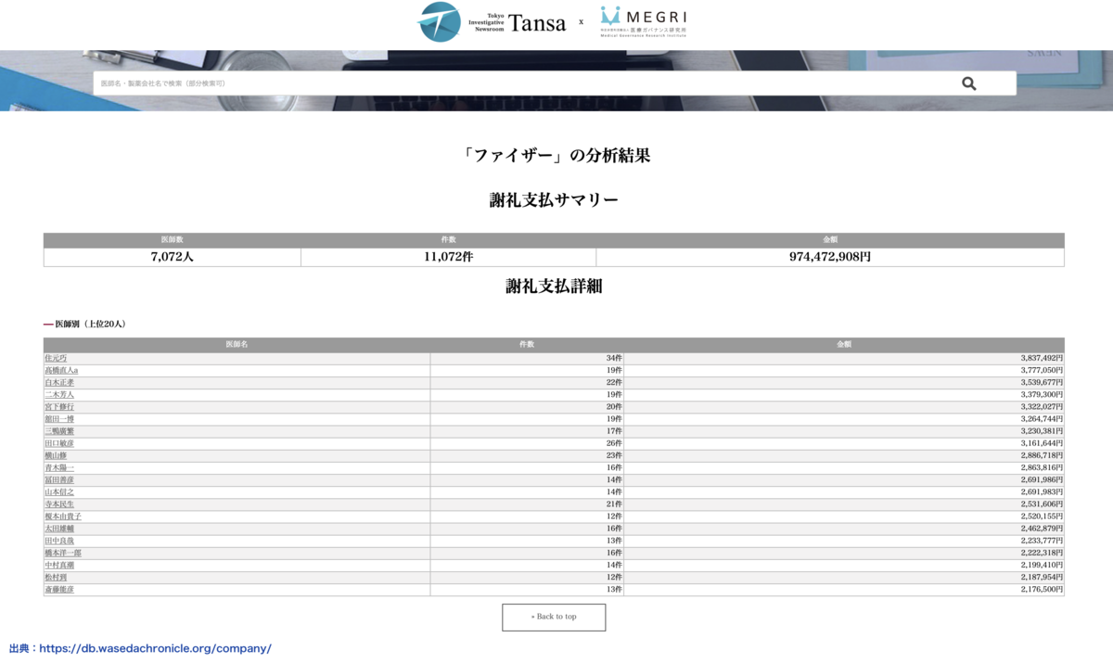This screenshot has width=1113, height=663.
Task: Click the amount 3,322,027円
Action: click(x=1042, y=406)
